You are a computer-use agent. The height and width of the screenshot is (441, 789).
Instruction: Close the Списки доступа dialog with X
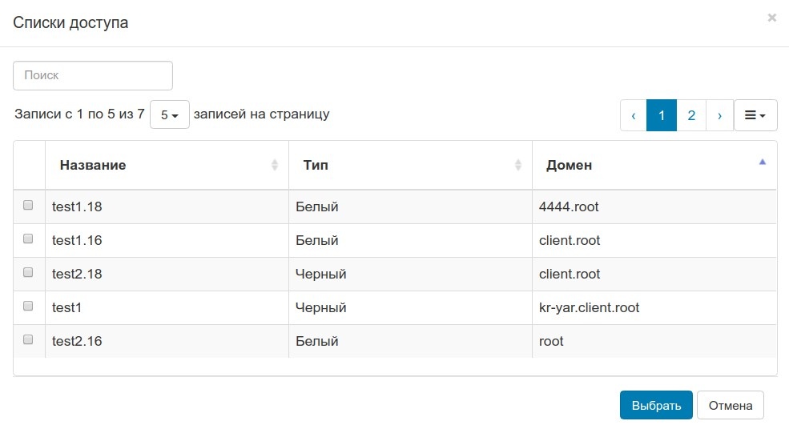pyautogui.click(x=771, y=18)
